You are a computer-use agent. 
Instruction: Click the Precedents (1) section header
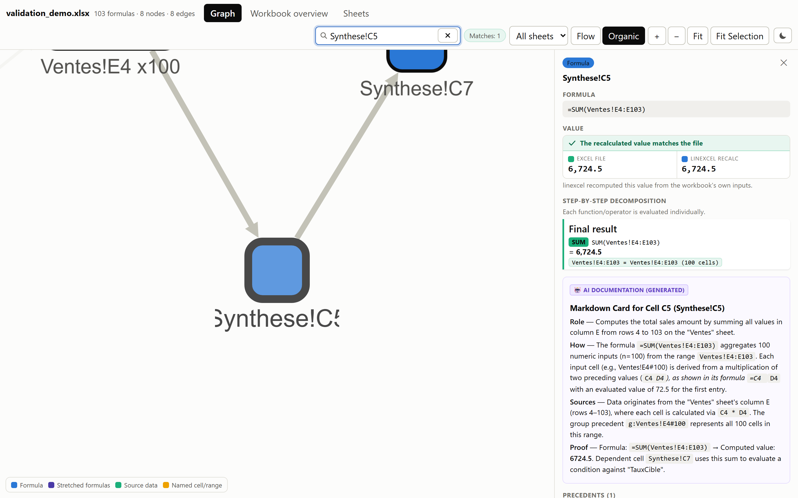pos(589,495)
